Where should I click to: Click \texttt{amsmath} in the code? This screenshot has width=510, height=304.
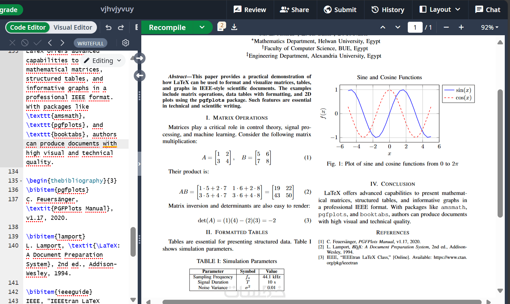click(54, 116)
